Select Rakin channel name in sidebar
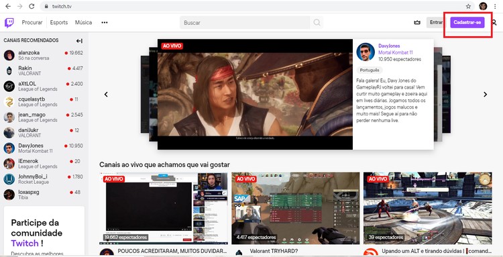 pyautogui.click(x=25, y=68)
